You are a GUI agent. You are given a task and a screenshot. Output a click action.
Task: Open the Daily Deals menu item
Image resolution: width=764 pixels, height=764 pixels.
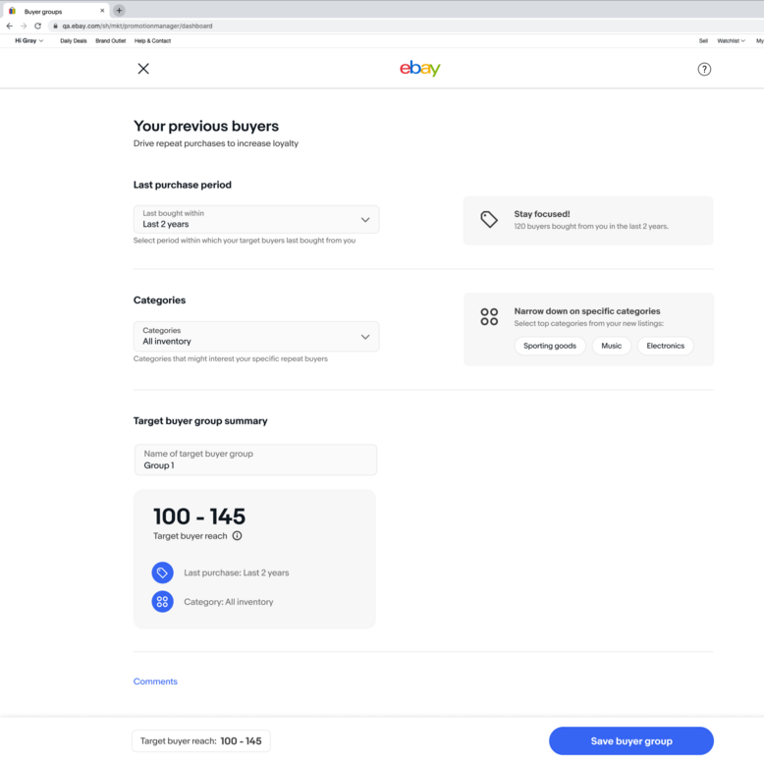(x=74, y=41)
